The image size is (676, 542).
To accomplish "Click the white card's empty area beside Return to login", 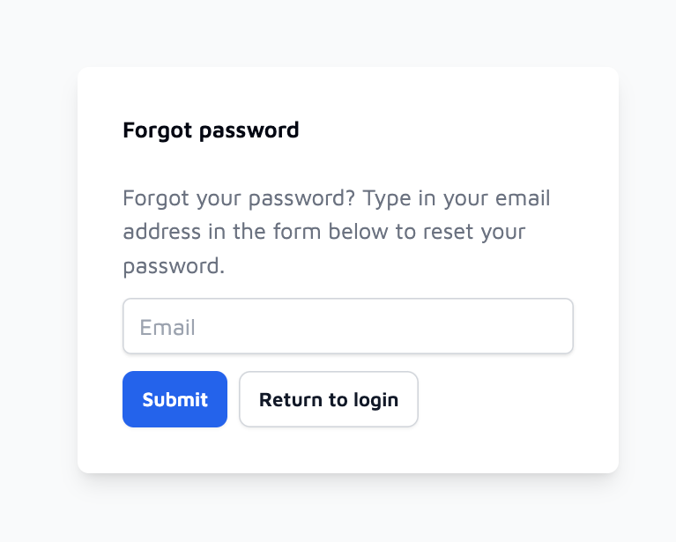I will click(496, 399).
